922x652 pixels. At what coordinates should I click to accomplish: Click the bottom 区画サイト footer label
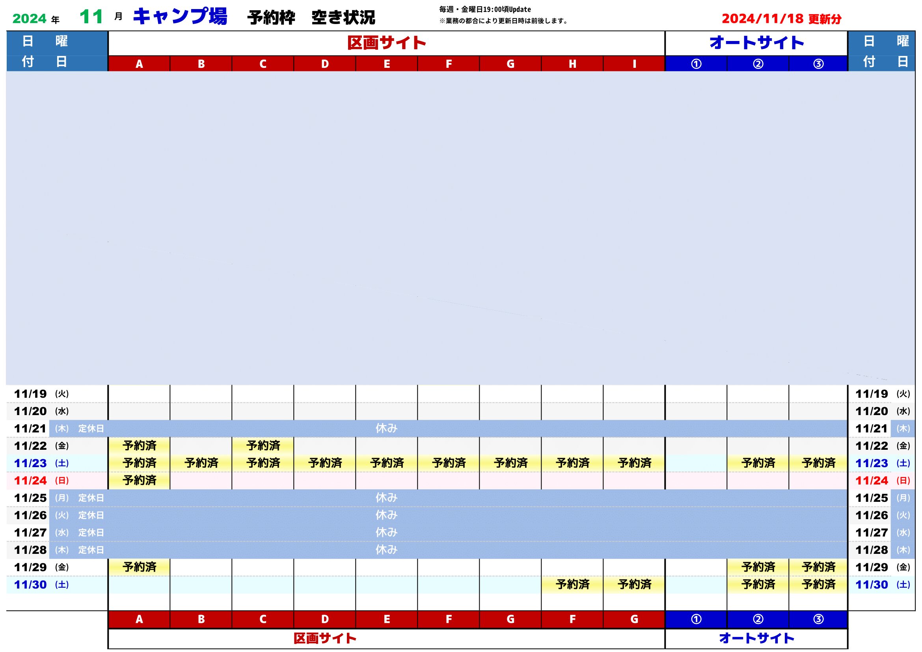point(325,638)
